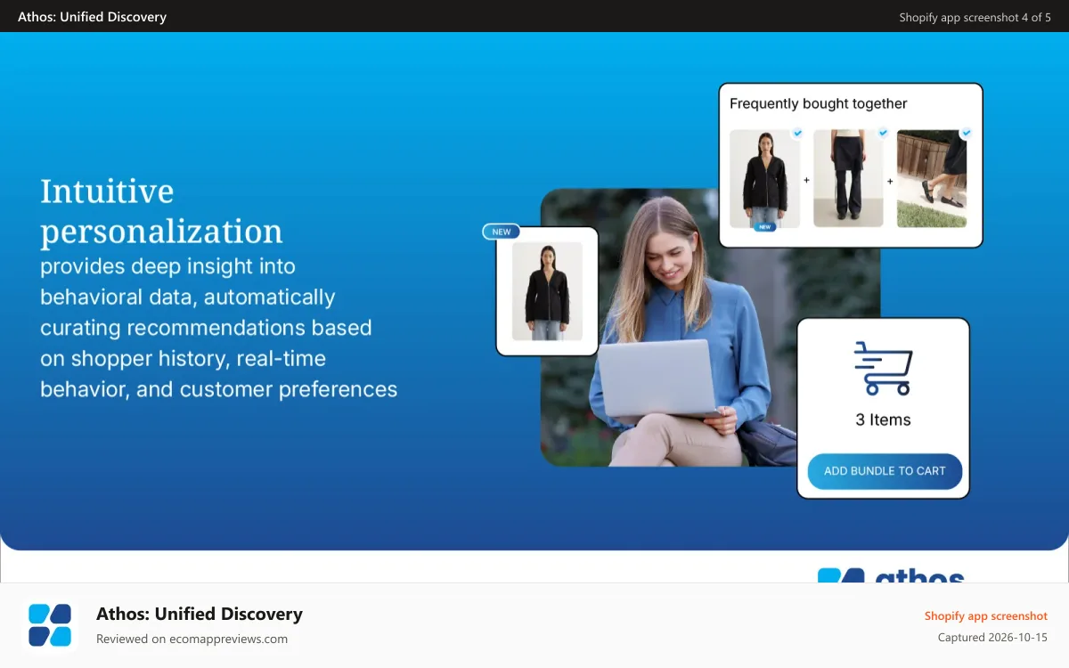Toggle the checkmark on the black loafers product

[x=966, y=133]
